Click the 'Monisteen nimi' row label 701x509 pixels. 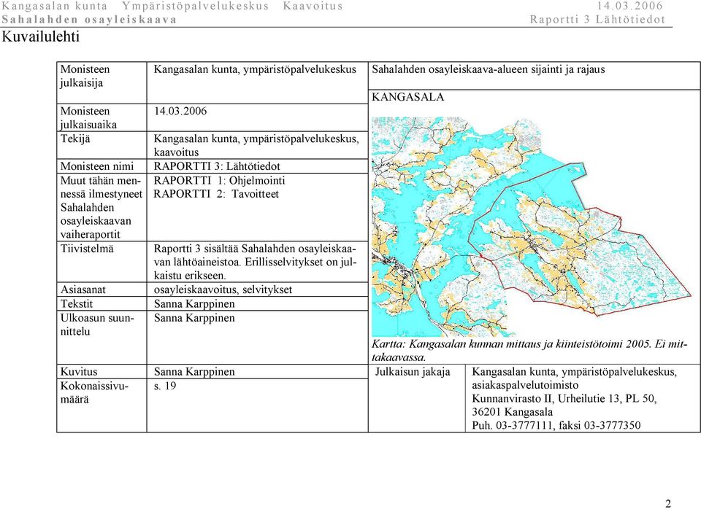coord(97,166)
